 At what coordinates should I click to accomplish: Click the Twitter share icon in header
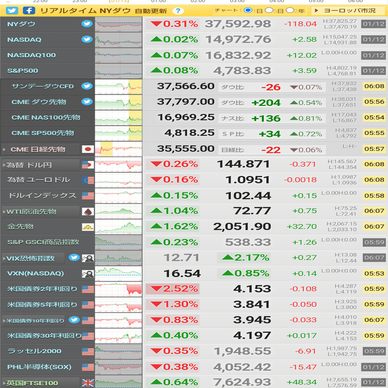pos(12,11)
